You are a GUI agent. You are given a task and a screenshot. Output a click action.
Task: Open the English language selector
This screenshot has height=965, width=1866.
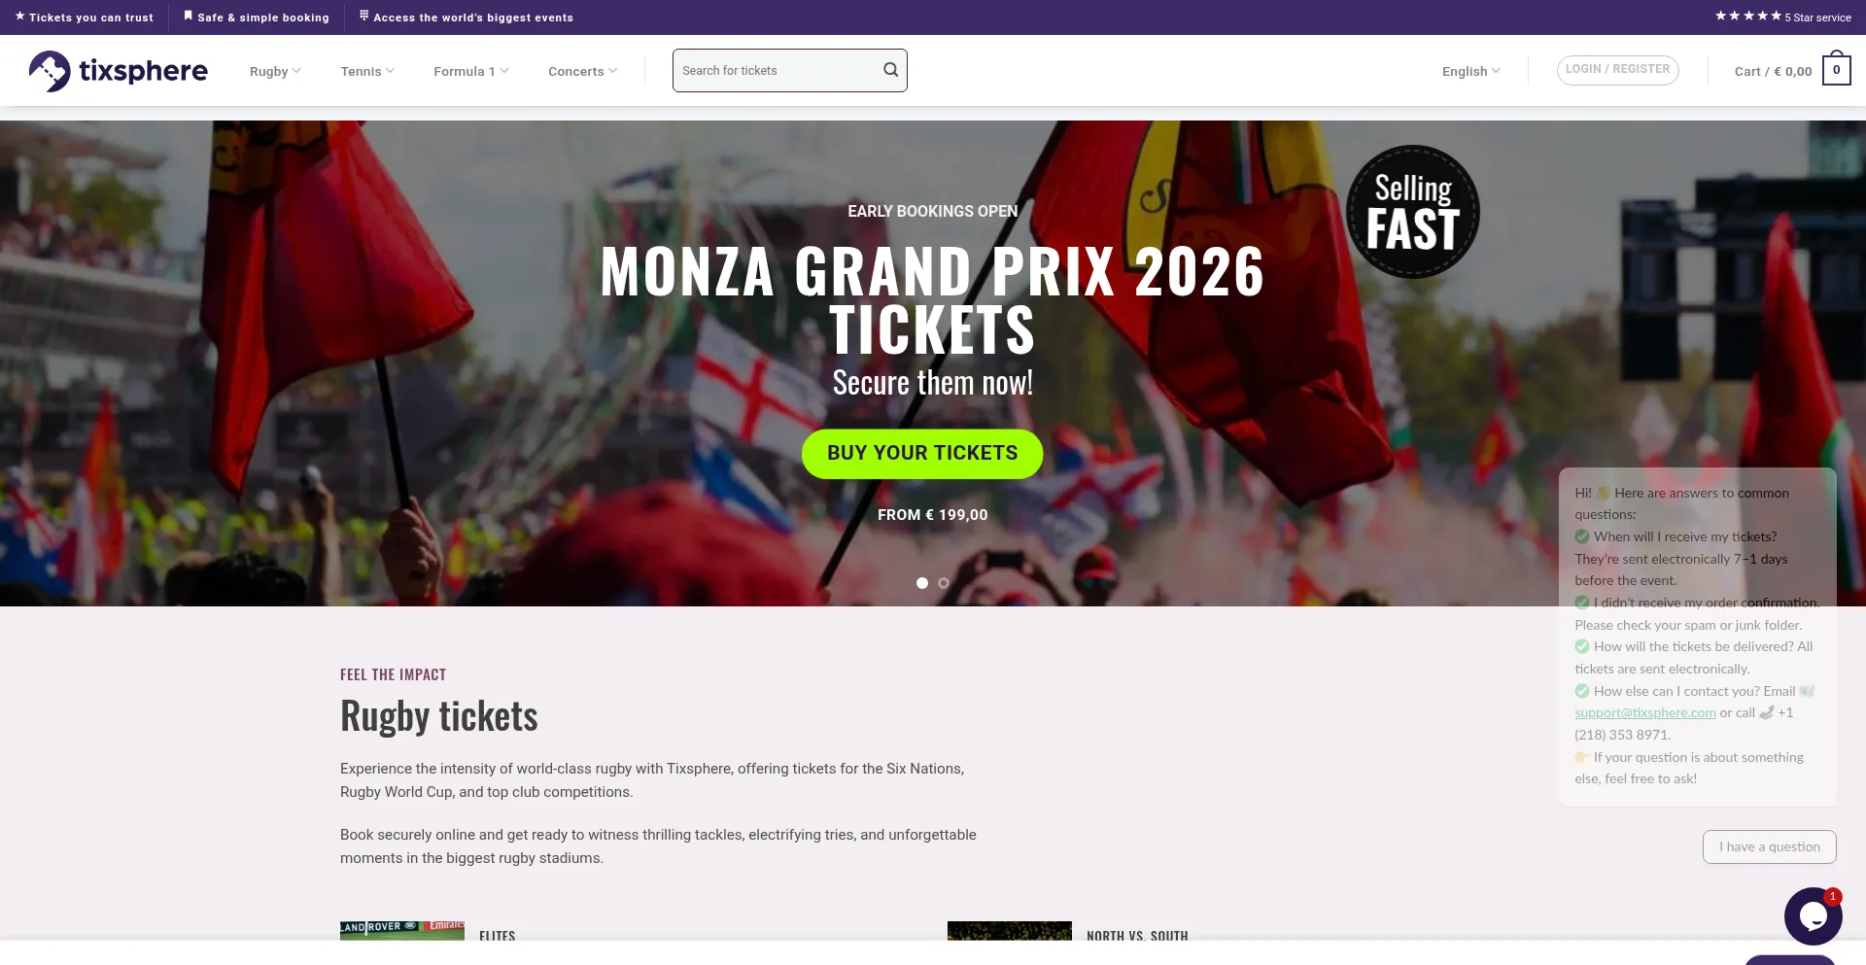(x=1470, y=71)
